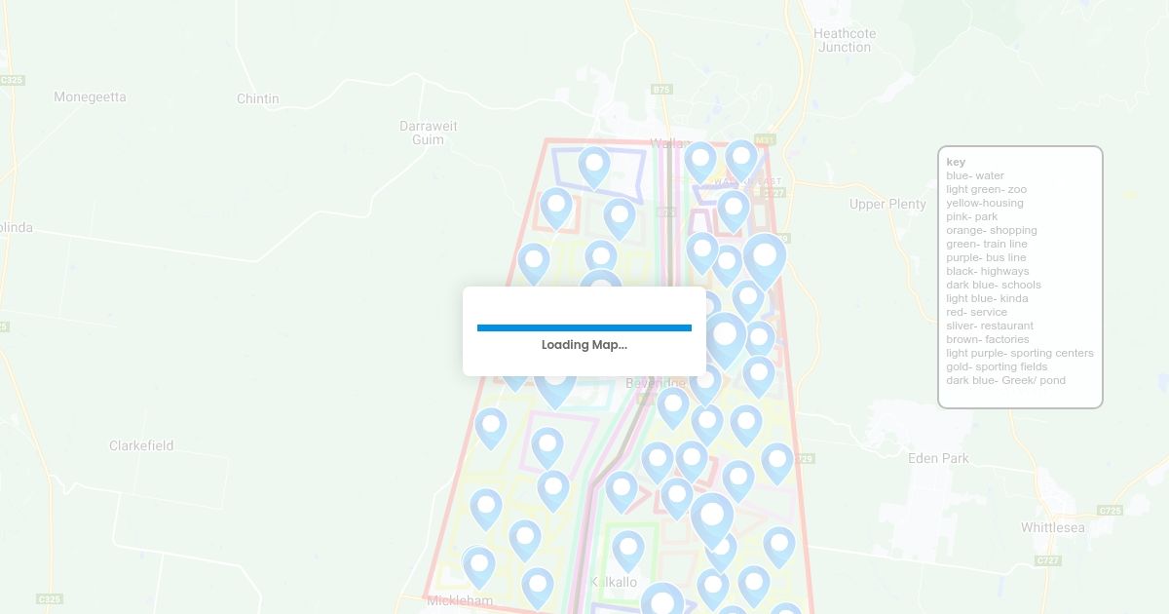The height and width of the screenshot is (614, 1169).
Task: Click the 'key' heading in legend box
Action: [956, 162]
